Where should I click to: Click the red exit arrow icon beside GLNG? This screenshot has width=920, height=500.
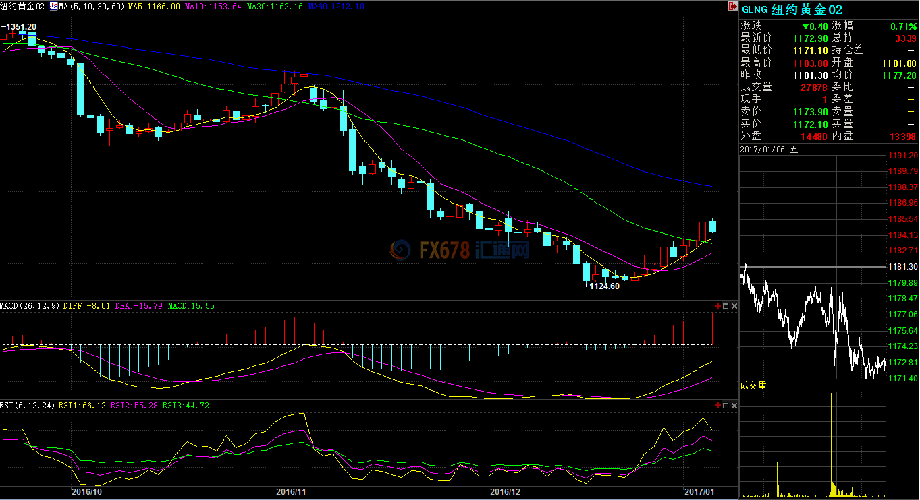pos(732,6)
